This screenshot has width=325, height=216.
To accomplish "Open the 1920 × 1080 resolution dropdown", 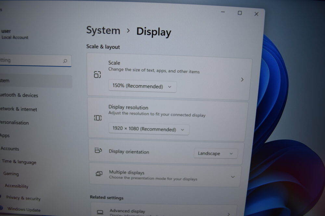I will pyautogui.click(x=149, y=129).
